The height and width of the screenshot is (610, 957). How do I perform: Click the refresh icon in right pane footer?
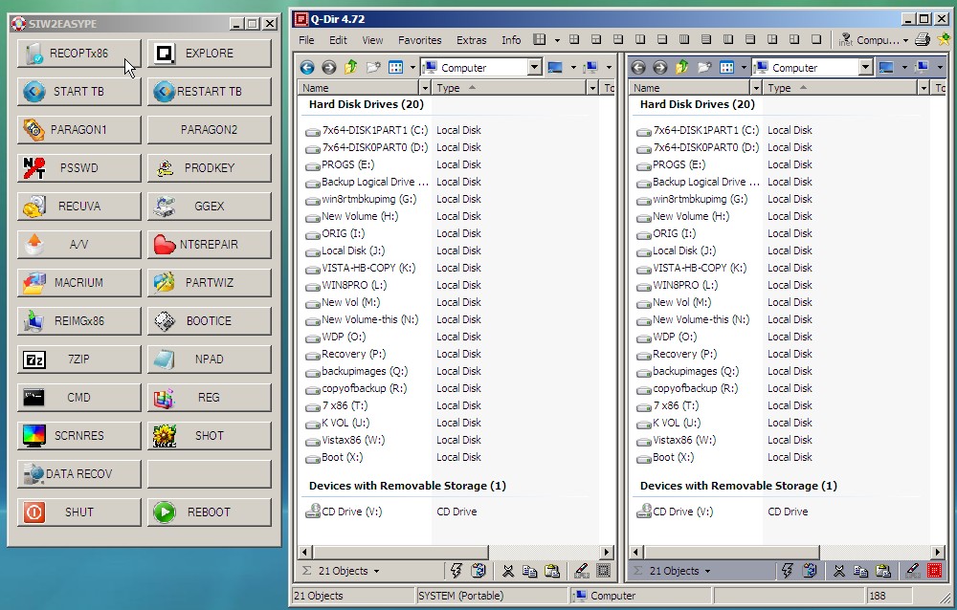click(x=810, y=571)
